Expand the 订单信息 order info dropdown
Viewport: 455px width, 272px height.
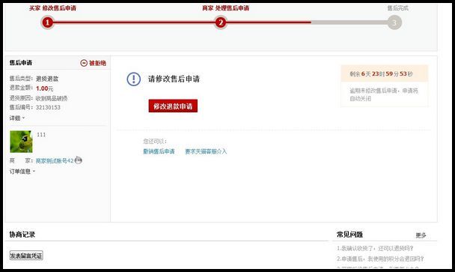[x=22, y=171]
